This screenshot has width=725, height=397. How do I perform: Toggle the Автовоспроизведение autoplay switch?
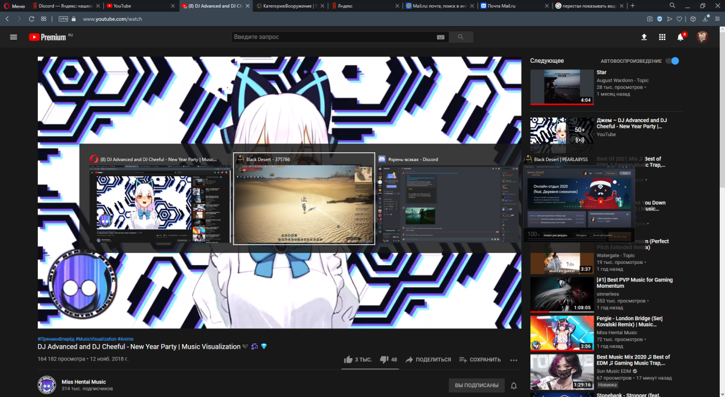coord(672,61)
